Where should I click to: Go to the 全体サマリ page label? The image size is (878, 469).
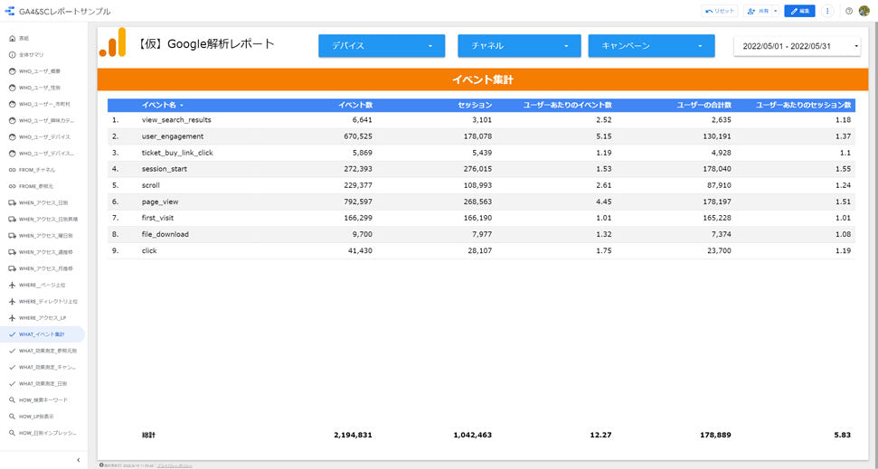pos(32,55)
